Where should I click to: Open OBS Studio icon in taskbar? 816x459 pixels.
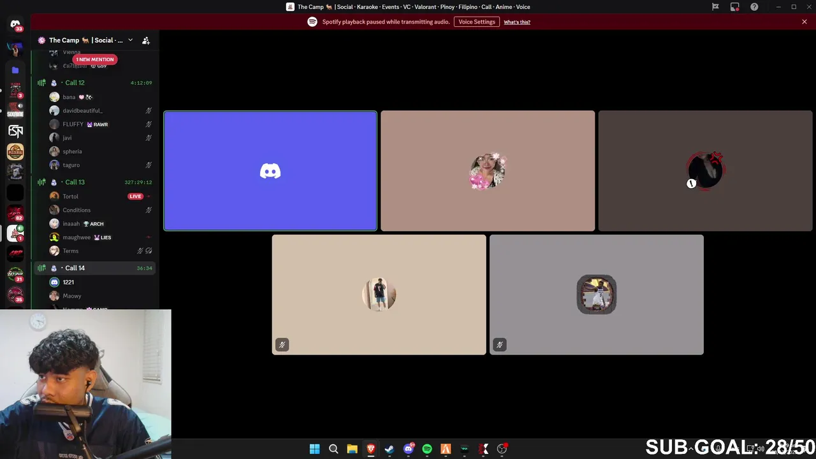coord(502,449)
